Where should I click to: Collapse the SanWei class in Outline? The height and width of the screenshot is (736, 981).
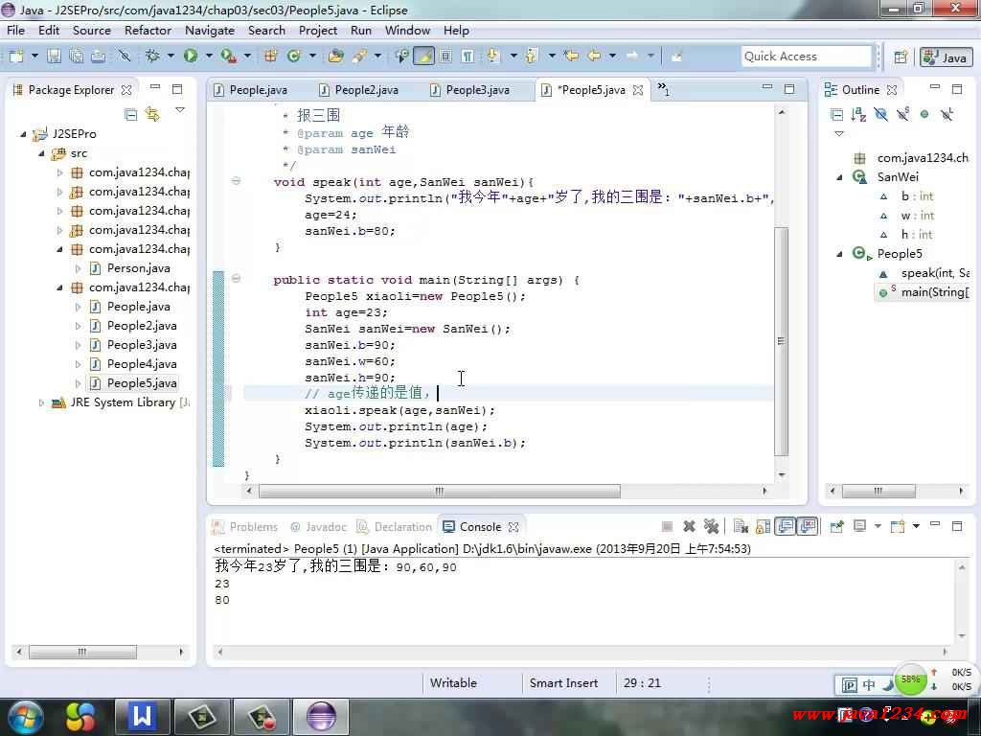click(839, 177)
